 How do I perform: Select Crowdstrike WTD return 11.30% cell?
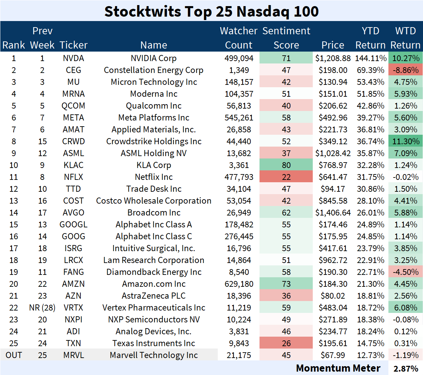click(x=406, y=142)
